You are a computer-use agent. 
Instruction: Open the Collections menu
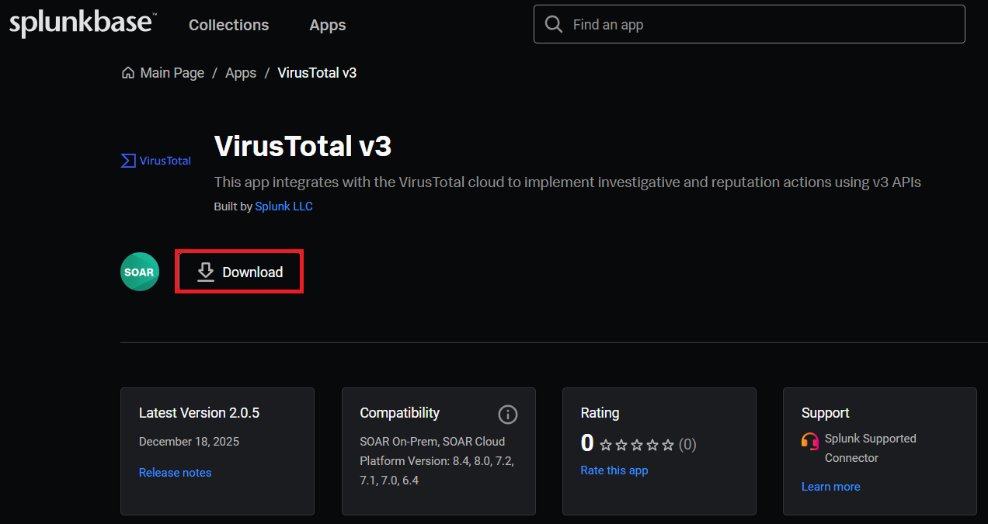(x=228, y=25)
